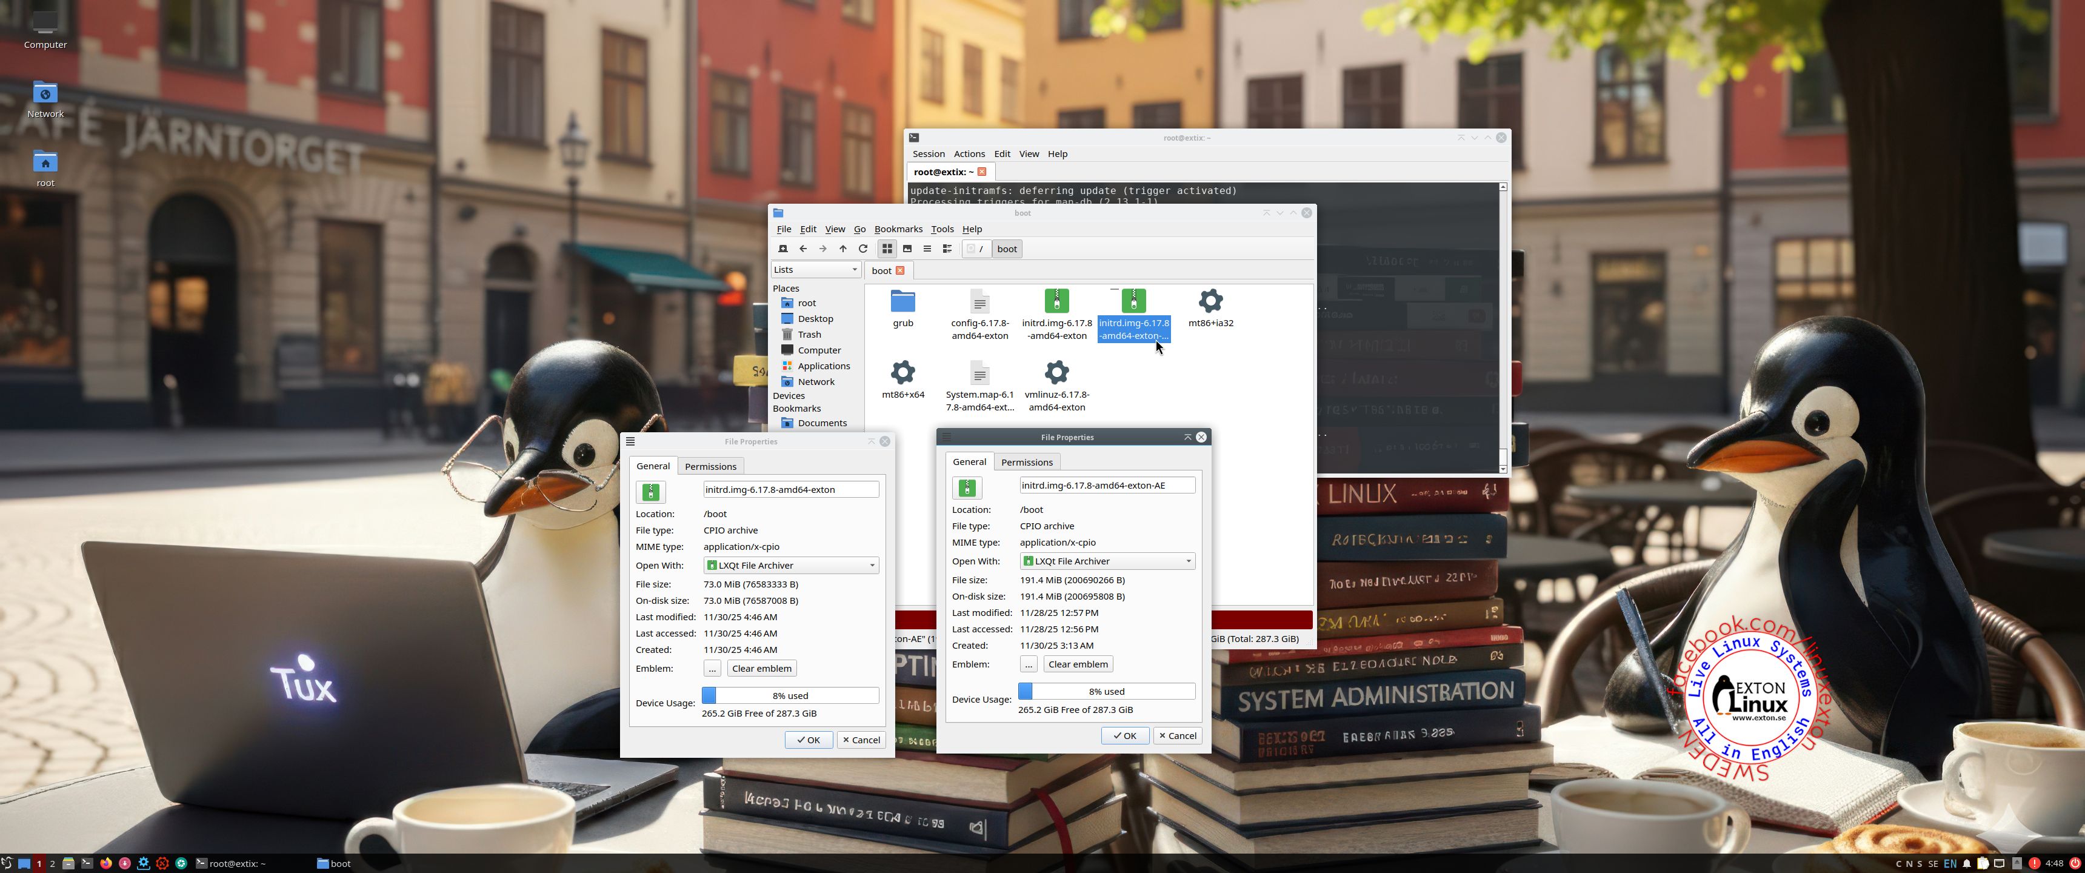Screen dimensions: 2085x873
Task: Toggle icon view mode button
Action: point(887,249)
